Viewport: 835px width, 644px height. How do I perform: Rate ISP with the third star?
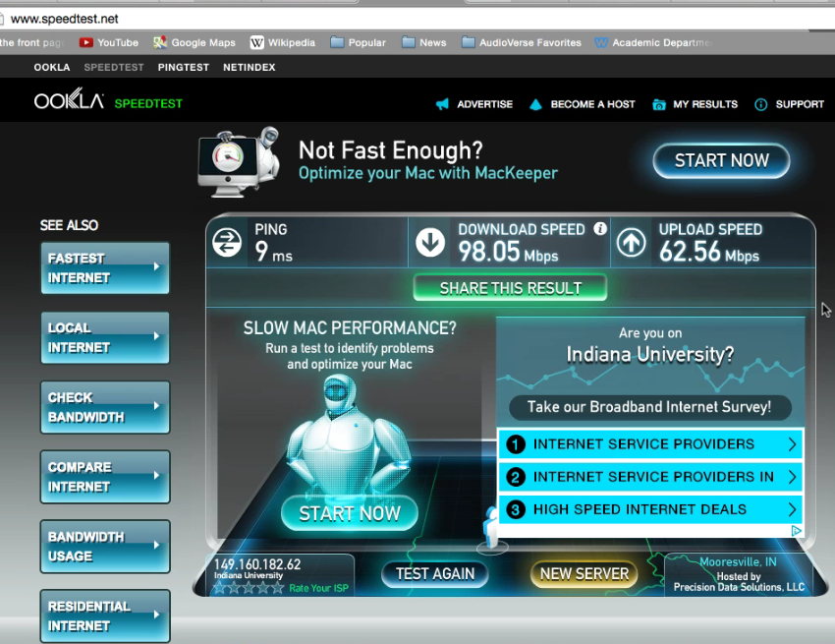(x=249, y=588)
